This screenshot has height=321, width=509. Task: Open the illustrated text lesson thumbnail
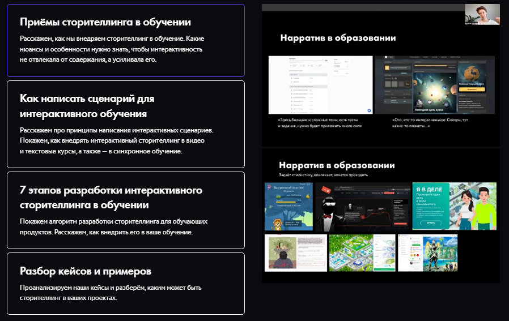point(296,253)
